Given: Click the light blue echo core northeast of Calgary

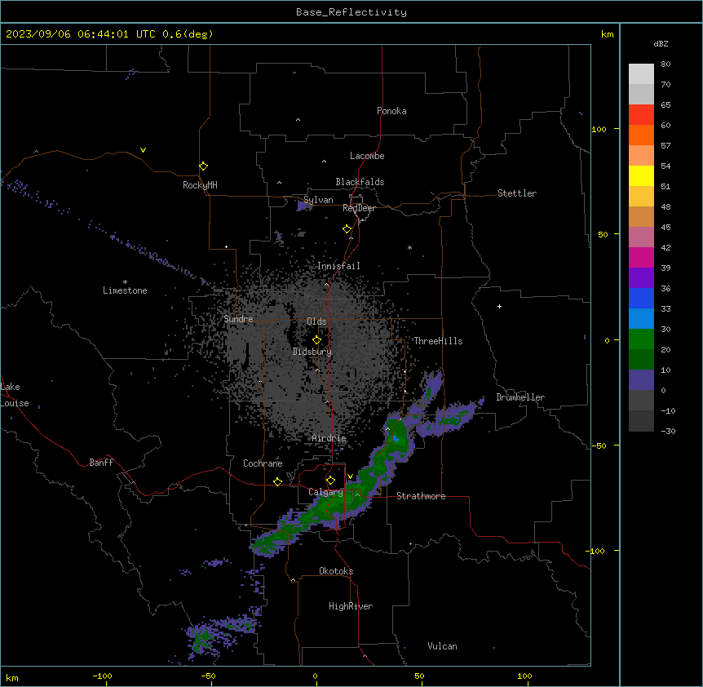Looking at the screenshot, I should coord(395,439).
